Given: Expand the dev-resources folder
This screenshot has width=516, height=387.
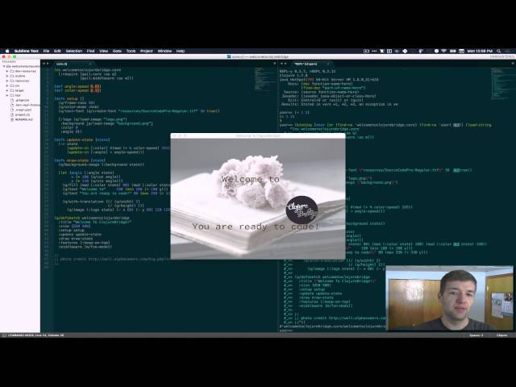Looking at the screenshot, I should coord(7,71).
